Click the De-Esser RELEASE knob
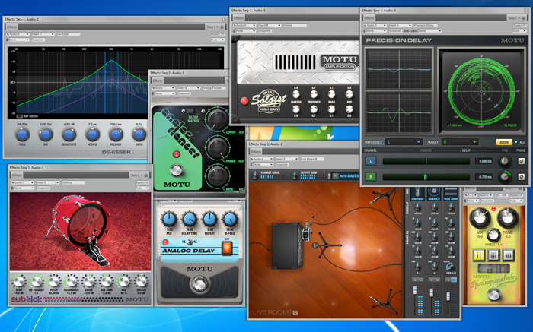 pyautogui.click(x=116, y=134)
